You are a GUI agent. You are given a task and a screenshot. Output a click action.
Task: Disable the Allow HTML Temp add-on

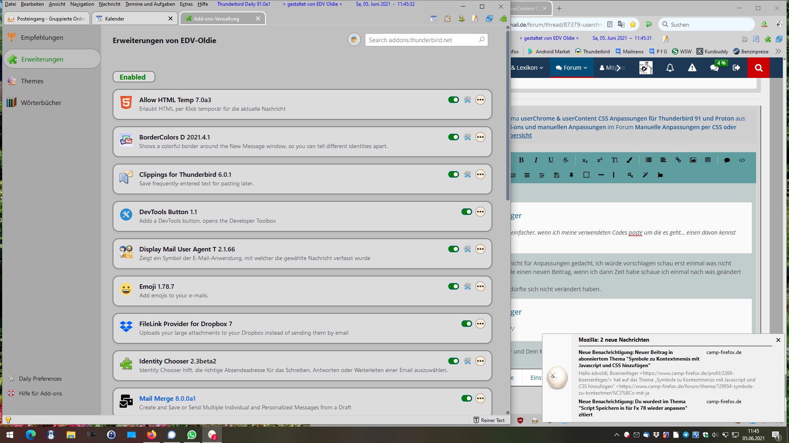(x=454, y=100)
